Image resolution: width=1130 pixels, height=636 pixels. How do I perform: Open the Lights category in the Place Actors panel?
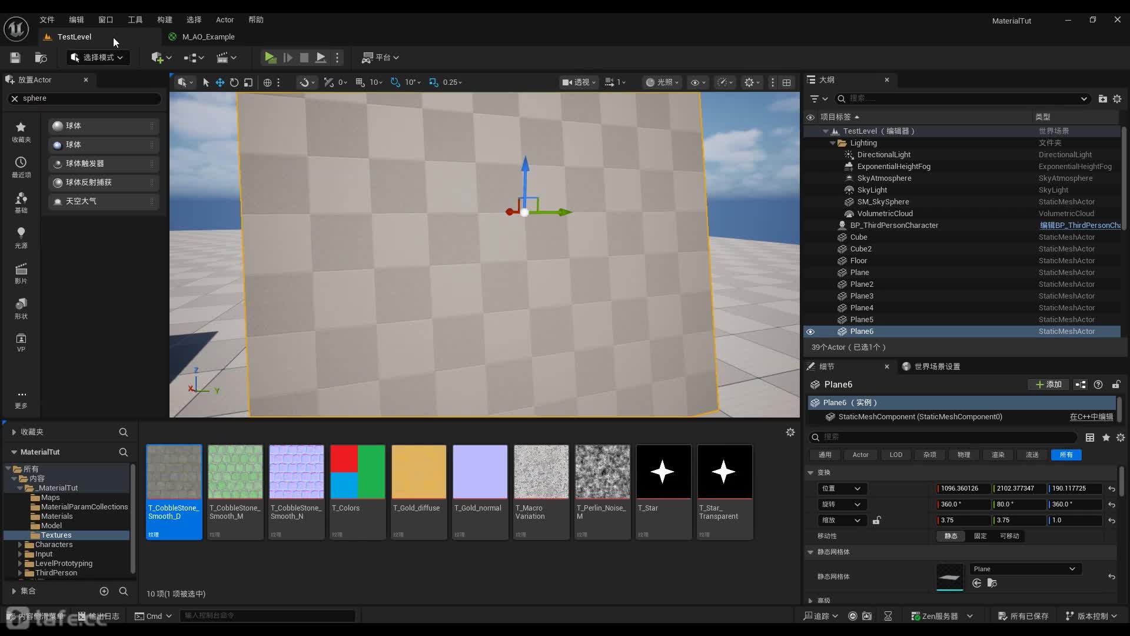[x=21, y=237]
